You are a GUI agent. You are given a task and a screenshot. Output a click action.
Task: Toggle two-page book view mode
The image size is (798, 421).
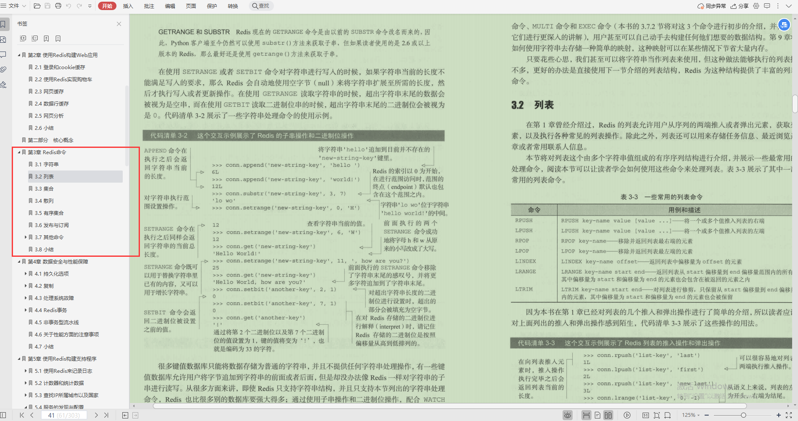click(x=609, y=415)
